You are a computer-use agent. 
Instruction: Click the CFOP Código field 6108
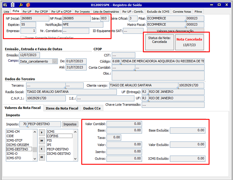coord(116,61)
